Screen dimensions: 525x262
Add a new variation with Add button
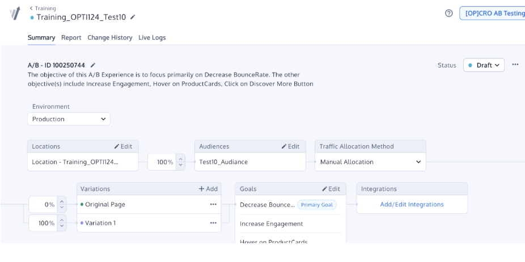pyautogui.click(x=208, y=189)
